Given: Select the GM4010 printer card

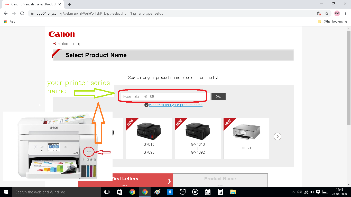Looking at the screenshot, I should tap(198, 139).
